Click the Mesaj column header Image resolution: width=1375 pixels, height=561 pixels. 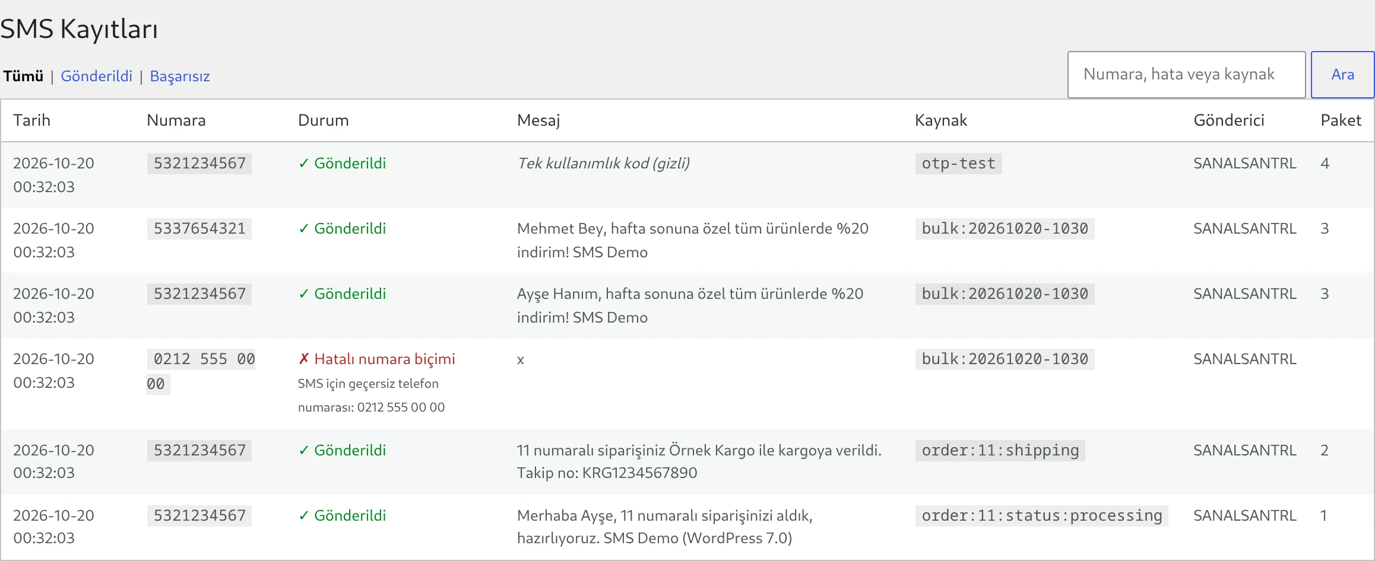pyautogui.click(x=538, y=120)
